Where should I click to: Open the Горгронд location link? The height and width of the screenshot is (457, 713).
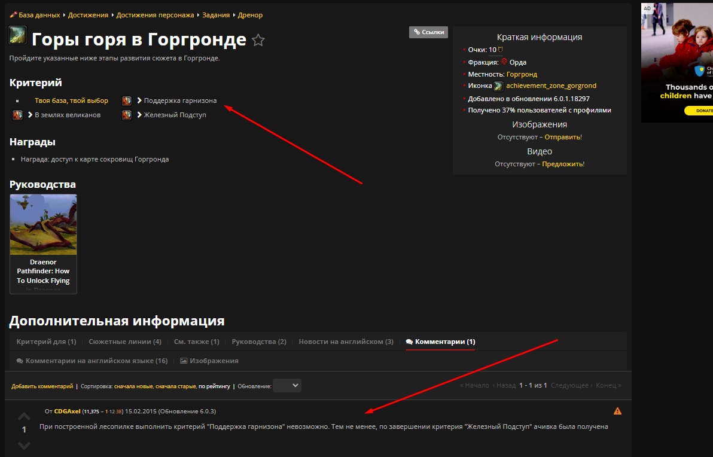tap(522, 74)
